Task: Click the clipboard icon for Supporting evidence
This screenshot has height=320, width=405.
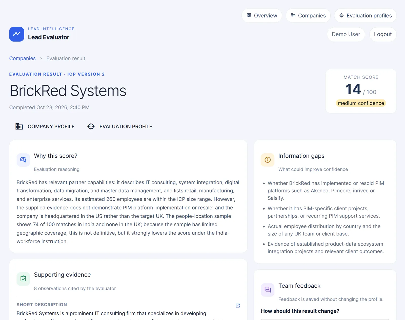Action: click(23, 279)
